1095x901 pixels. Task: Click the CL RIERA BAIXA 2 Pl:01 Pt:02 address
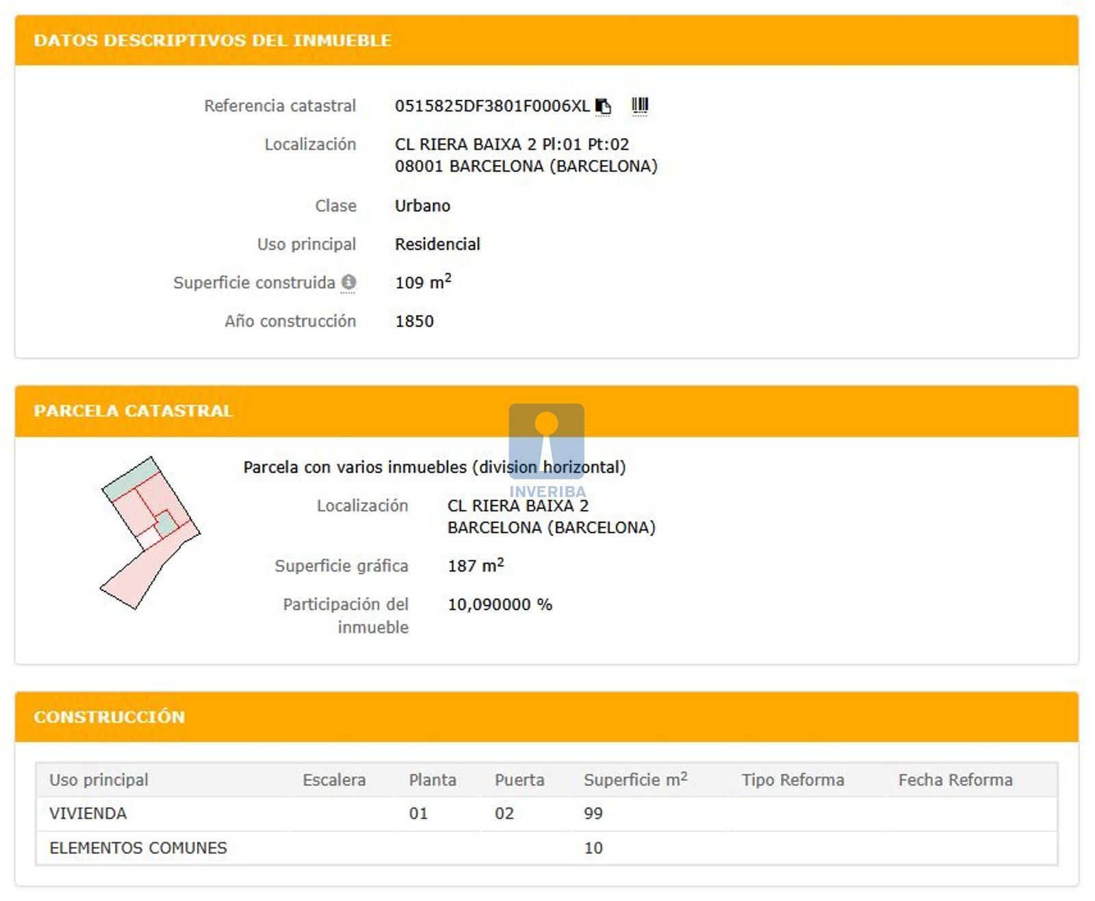point(511,144)
